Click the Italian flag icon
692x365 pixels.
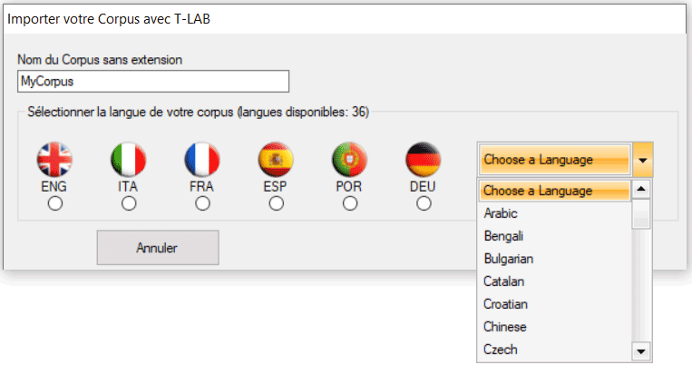[129, 160]
